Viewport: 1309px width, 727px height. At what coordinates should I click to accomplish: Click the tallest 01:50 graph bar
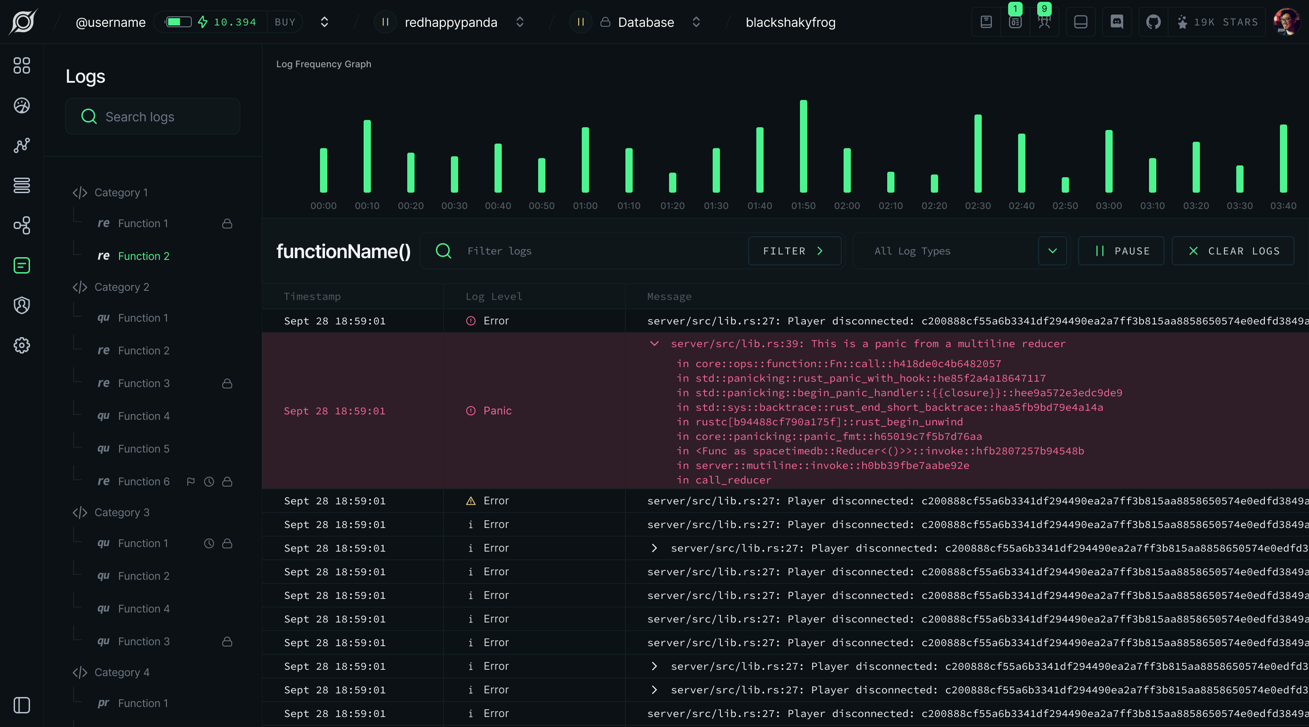click(x=803, y=146)
